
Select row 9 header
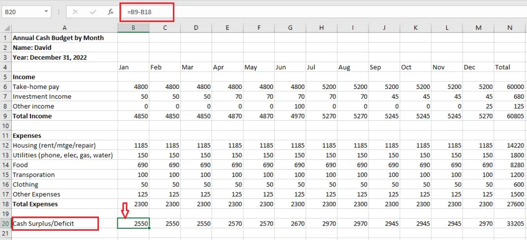click(6, 116)
